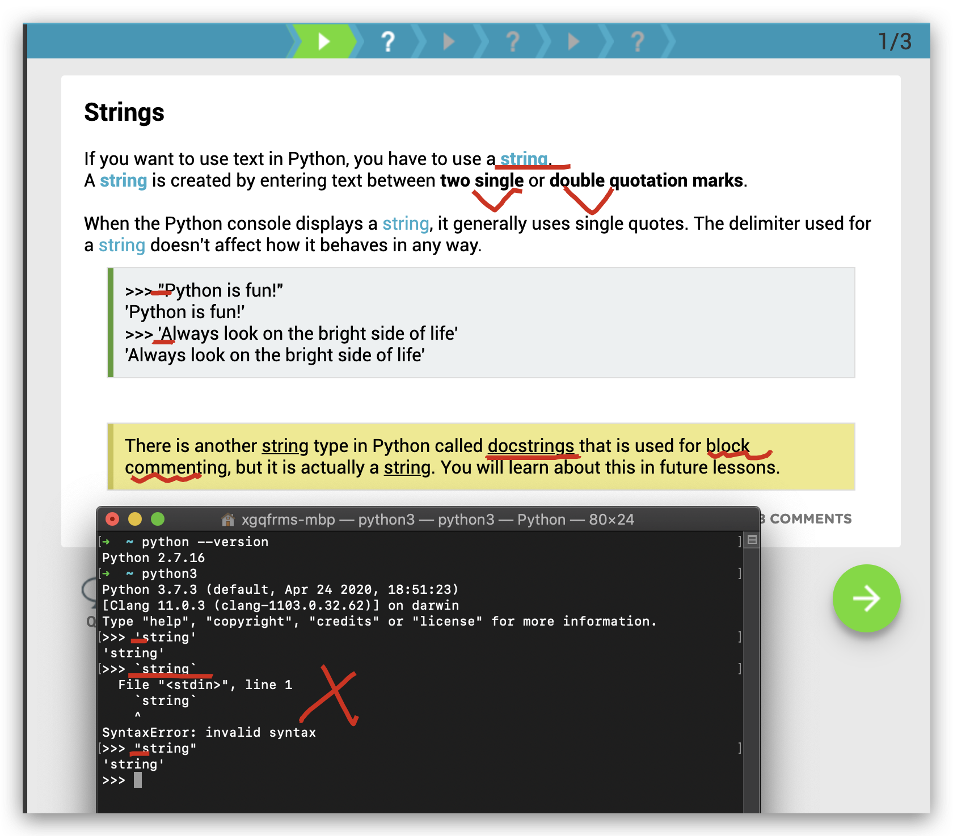Click 'string' link before 'doesn't affect'

pyautogui.click(x=122, y=245)
